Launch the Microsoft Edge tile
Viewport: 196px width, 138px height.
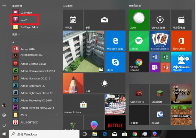coord(115,41)
